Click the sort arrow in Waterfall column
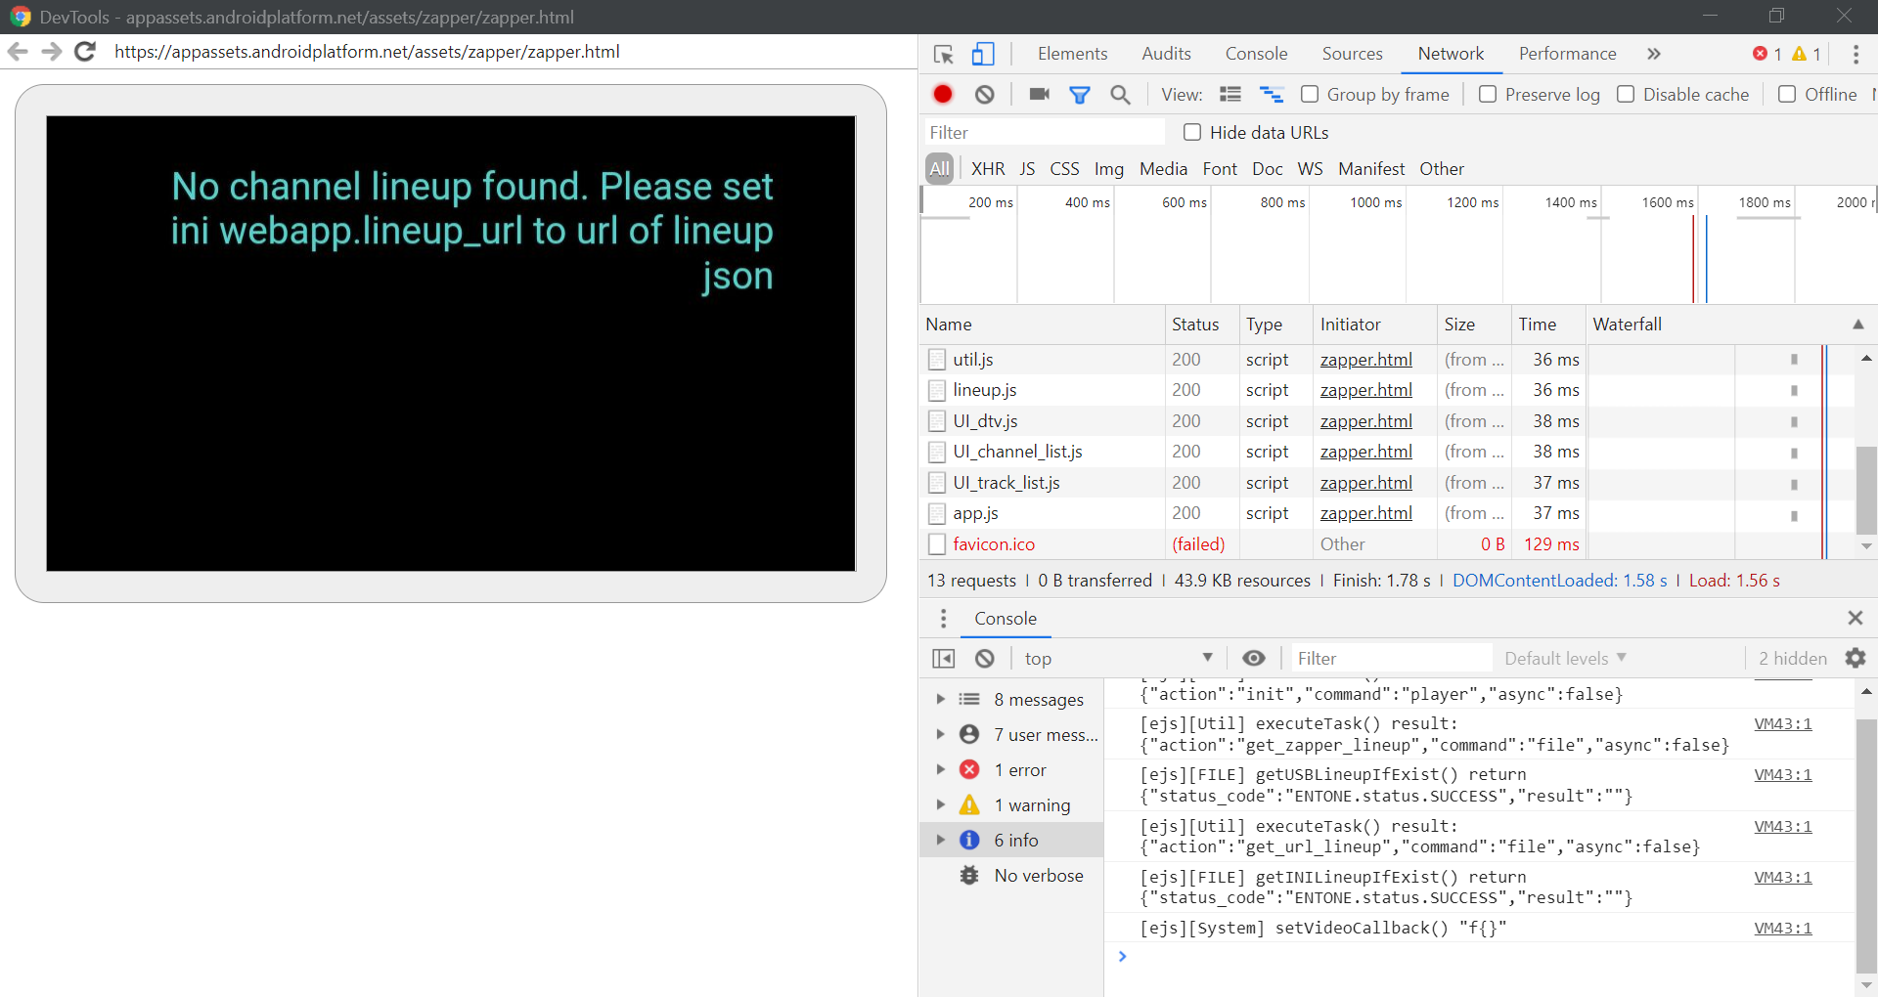The image size is (1878, 997). (1857, 325)
